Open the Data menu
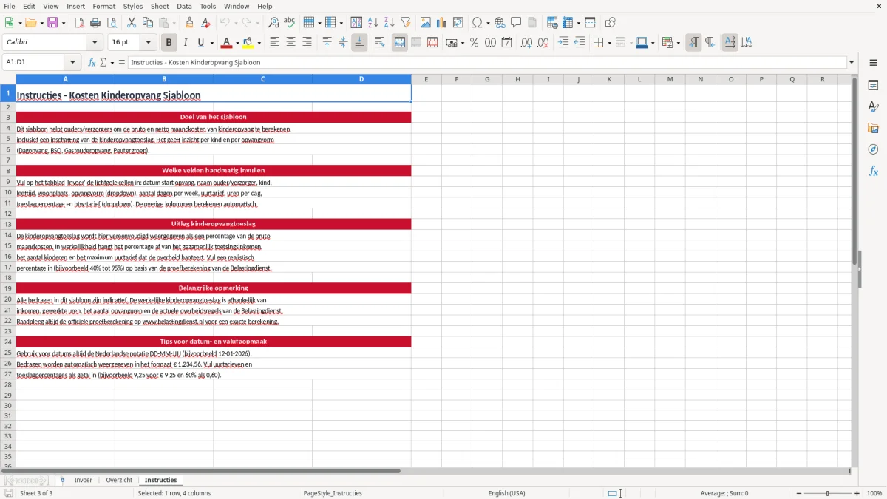 [x=184, y=6]
